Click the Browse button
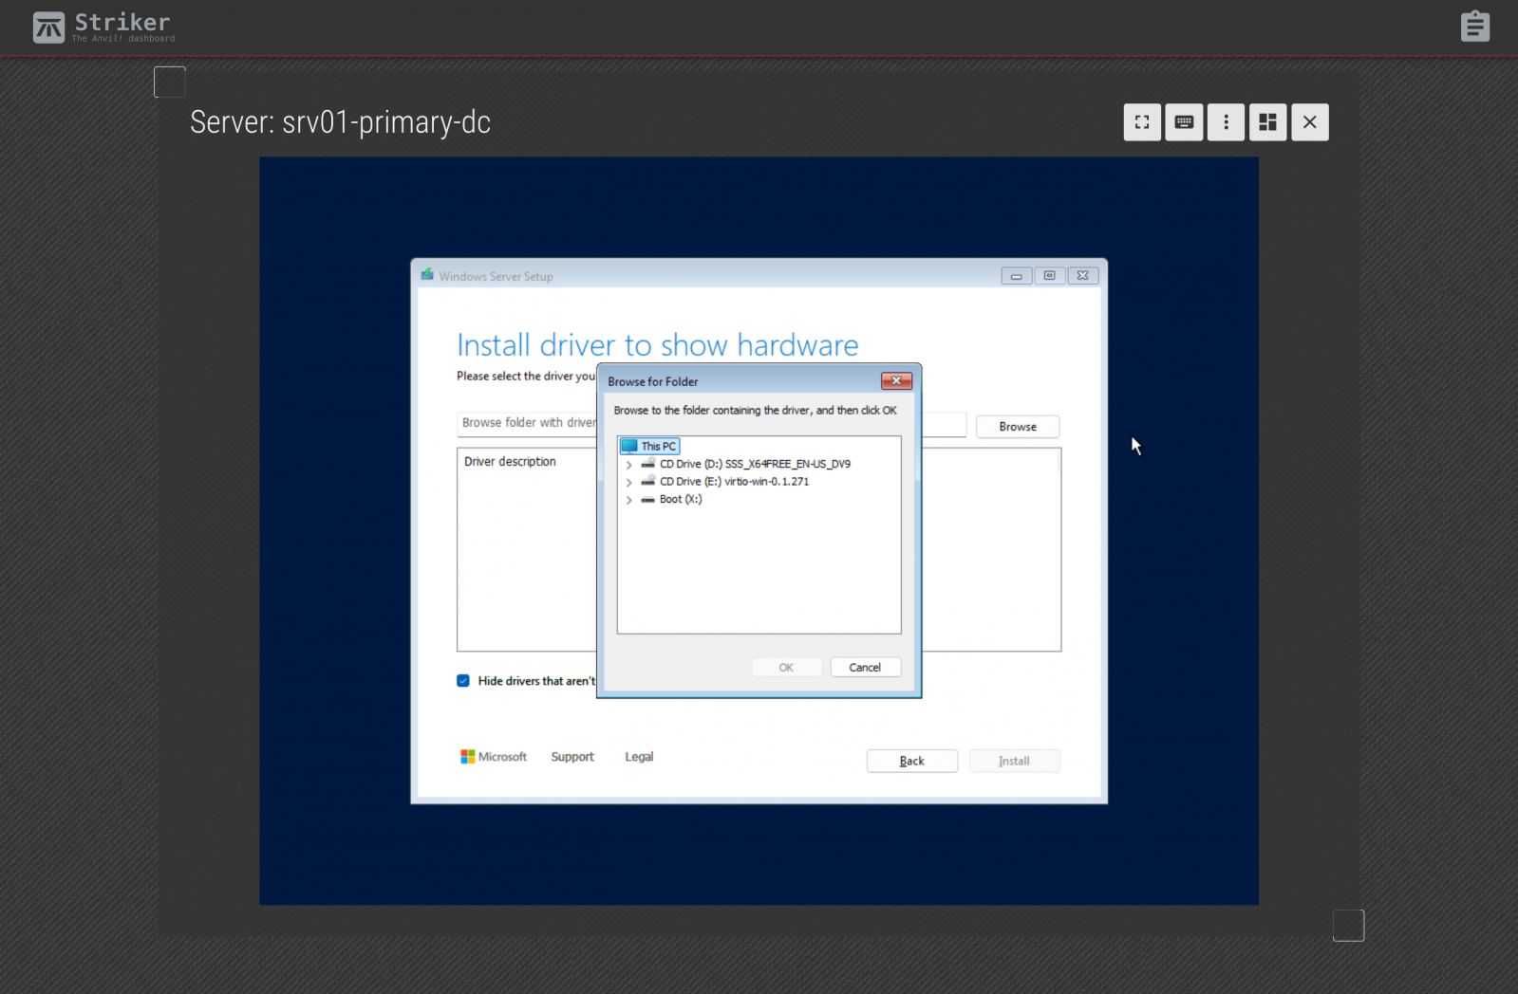Image resolution: width=1518 pixels, height=994 pixels. pos(1017,427)
